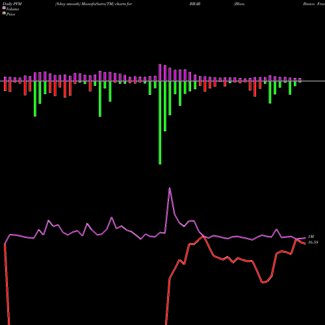Click the lowest dip of red price line on right
The image size is (325, 325).
click(263, 283)
